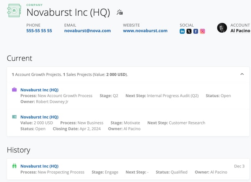Click the company notebook icon
The height and width of the screenshot is (182, 251).
click(14, 11)
